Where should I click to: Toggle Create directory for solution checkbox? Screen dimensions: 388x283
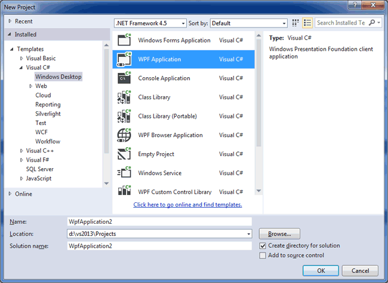263,246
